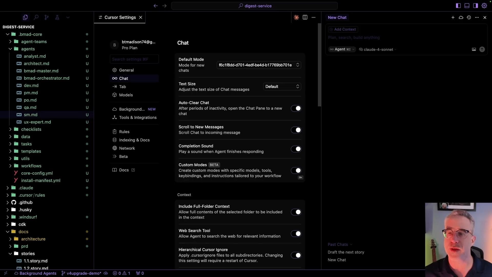Click the Search settings input field
Viewport: 492px width, 277px height.
pos(134,59)
